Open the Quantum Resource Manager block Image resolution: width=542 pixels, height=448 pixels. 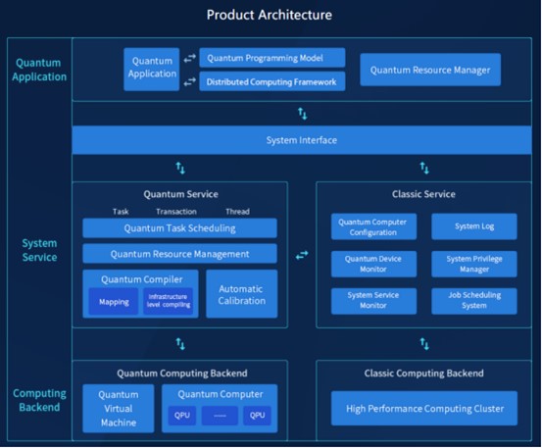tap(430, 70)
